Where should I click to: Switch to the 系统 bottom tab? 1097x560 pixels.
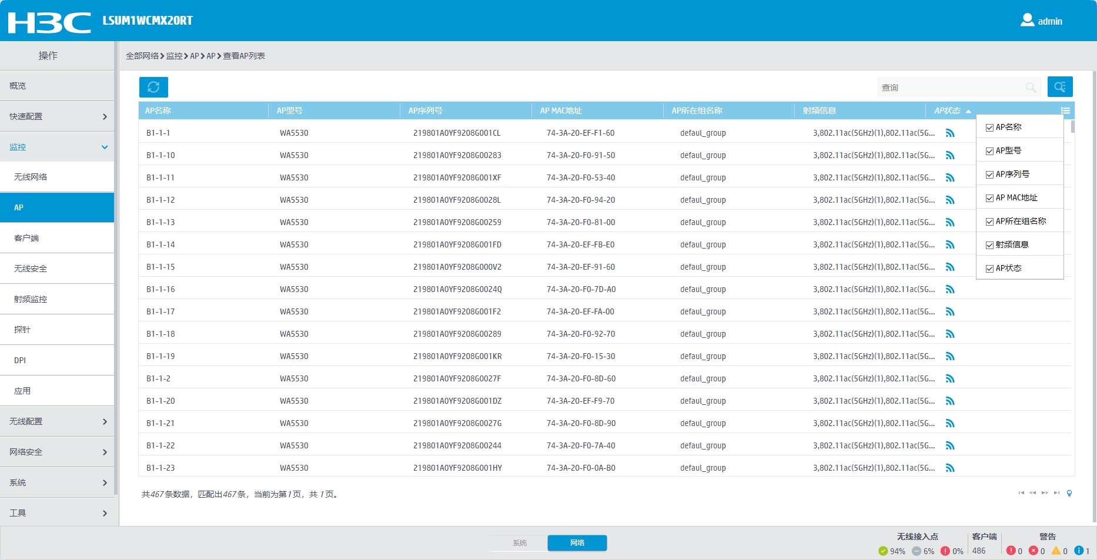point(519,543)
